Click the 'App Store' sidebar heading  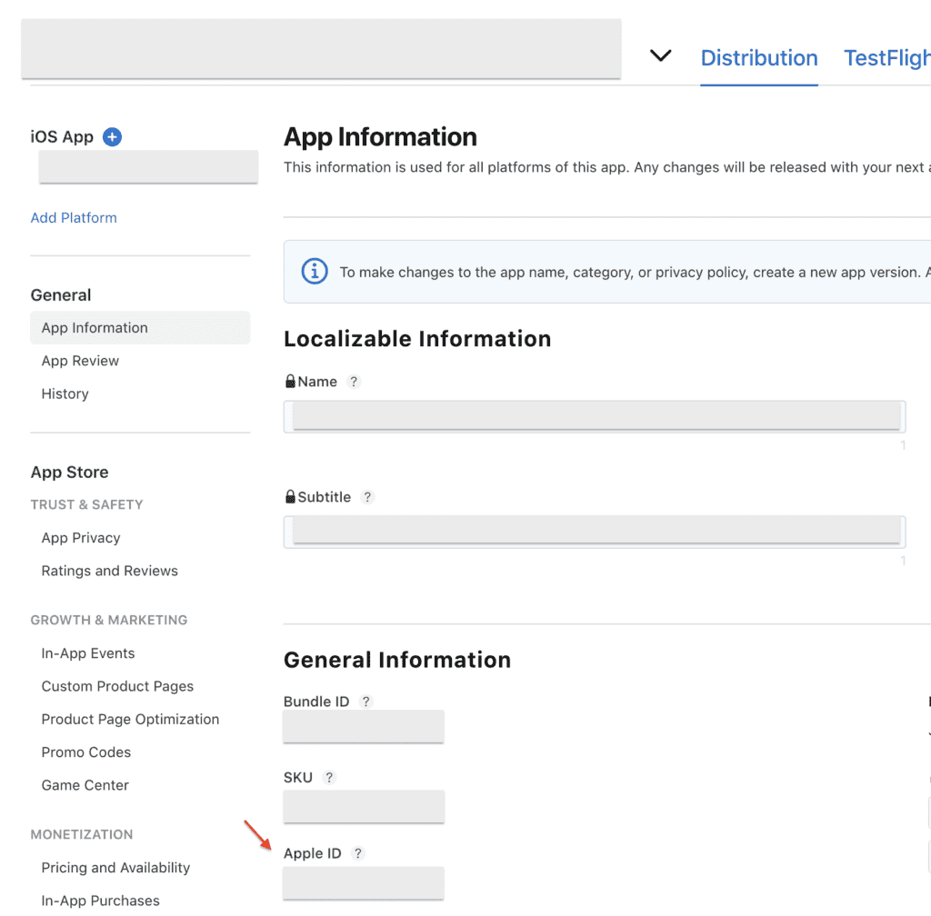click(69, 473)
